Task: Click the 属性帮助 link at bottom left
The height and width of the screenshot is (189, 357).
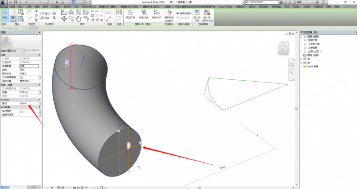Action: tap(5, 188)
